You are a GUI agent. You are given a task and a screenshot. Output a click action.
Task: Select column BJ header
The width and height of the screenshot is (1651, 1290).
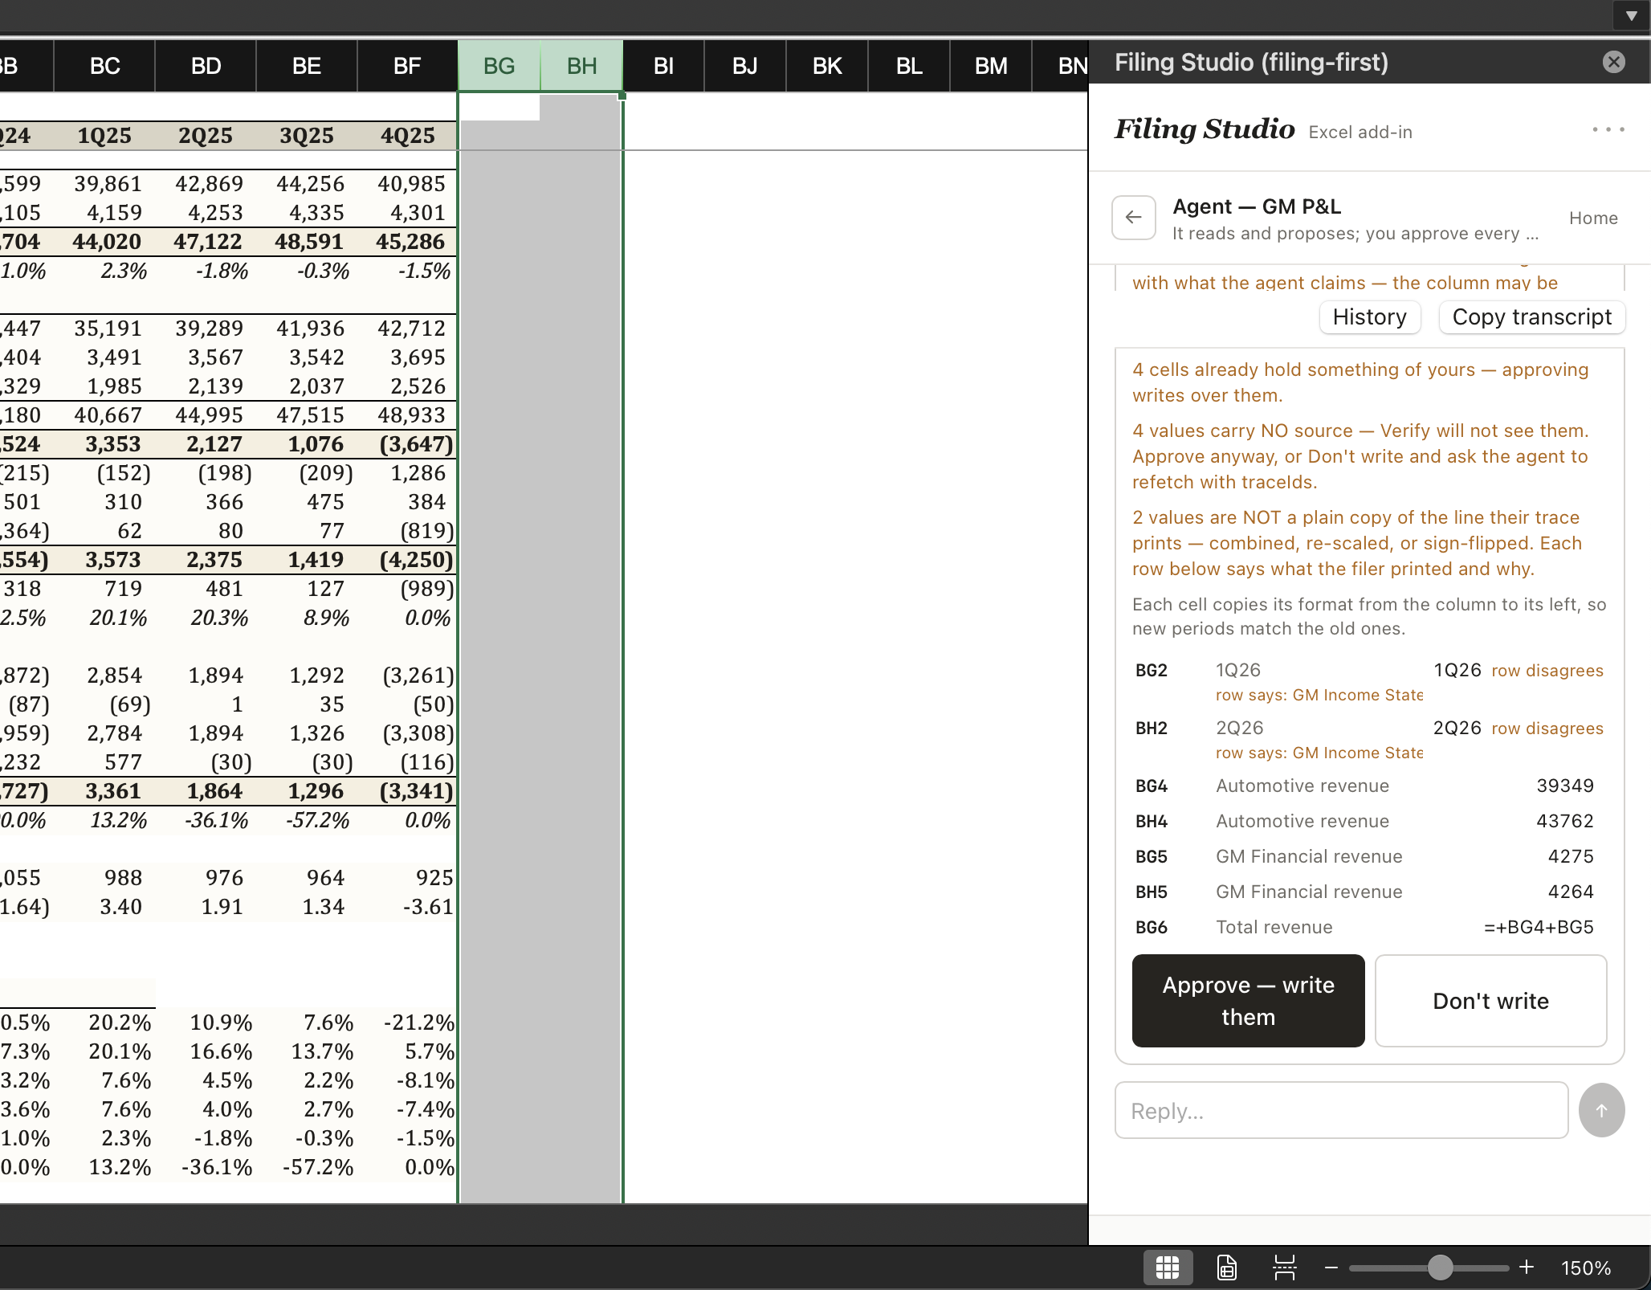tap(745, 66)
